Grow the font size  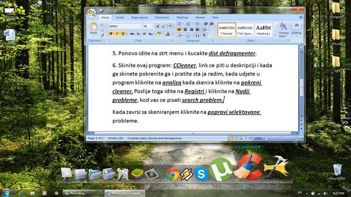(x=158, y=26)
